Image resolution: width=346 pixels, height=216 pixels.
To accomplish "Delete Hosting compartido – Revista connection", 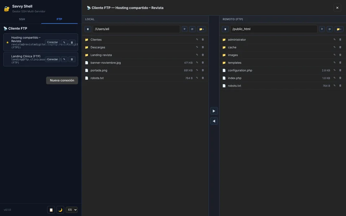I will pyautogui.click(x=72, y=42).
